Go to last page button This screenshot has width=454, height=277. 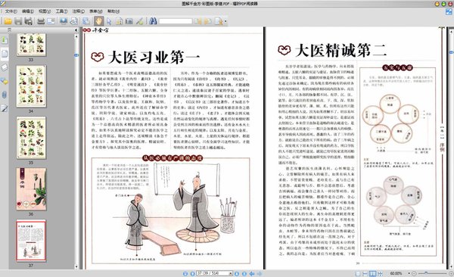click(244, 273)
